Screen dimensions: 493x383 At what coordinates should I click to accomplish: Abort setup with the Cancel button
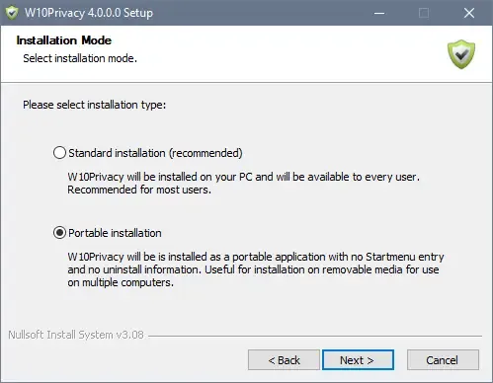443,360
